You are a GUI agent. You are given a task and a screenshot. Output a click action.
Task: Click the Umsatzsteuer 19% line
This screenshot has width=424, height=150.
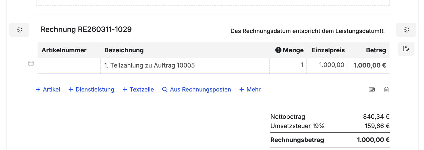point(297,126)
